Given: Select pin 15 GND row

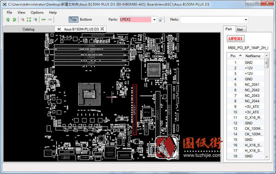Looking at the screenshot, I should (246, 140).
